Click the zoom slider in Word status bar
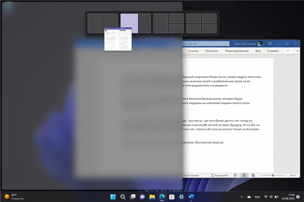Screen dimensions: 304x202 pyautogui.click(x=273, y=175)
